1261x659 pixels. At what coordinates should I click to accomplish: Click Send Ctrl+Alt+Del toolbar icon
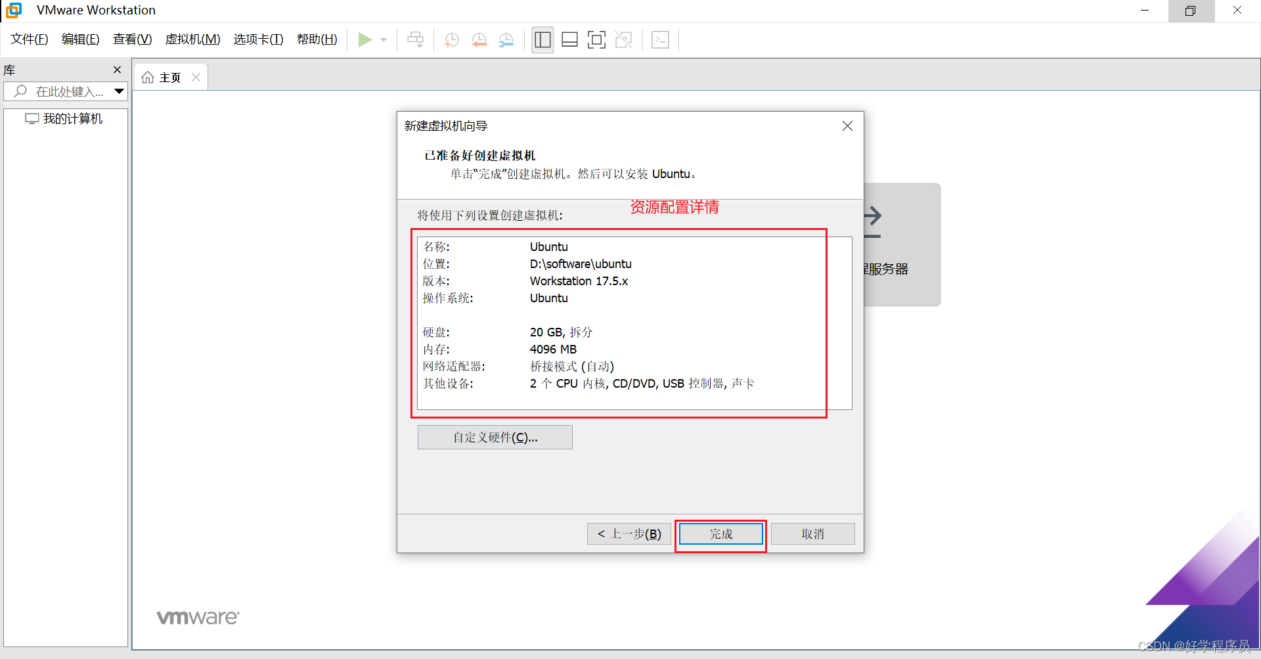tap(416, 40)
